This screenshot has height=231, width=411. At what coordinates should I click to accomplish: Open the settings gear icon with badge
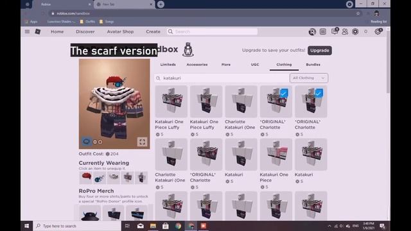378,31
